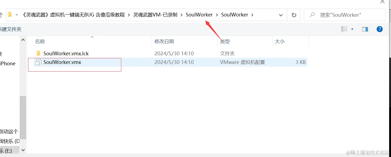Click navigation pane scroll up arrow
The image size is (391, 157).
click(23, 40)
